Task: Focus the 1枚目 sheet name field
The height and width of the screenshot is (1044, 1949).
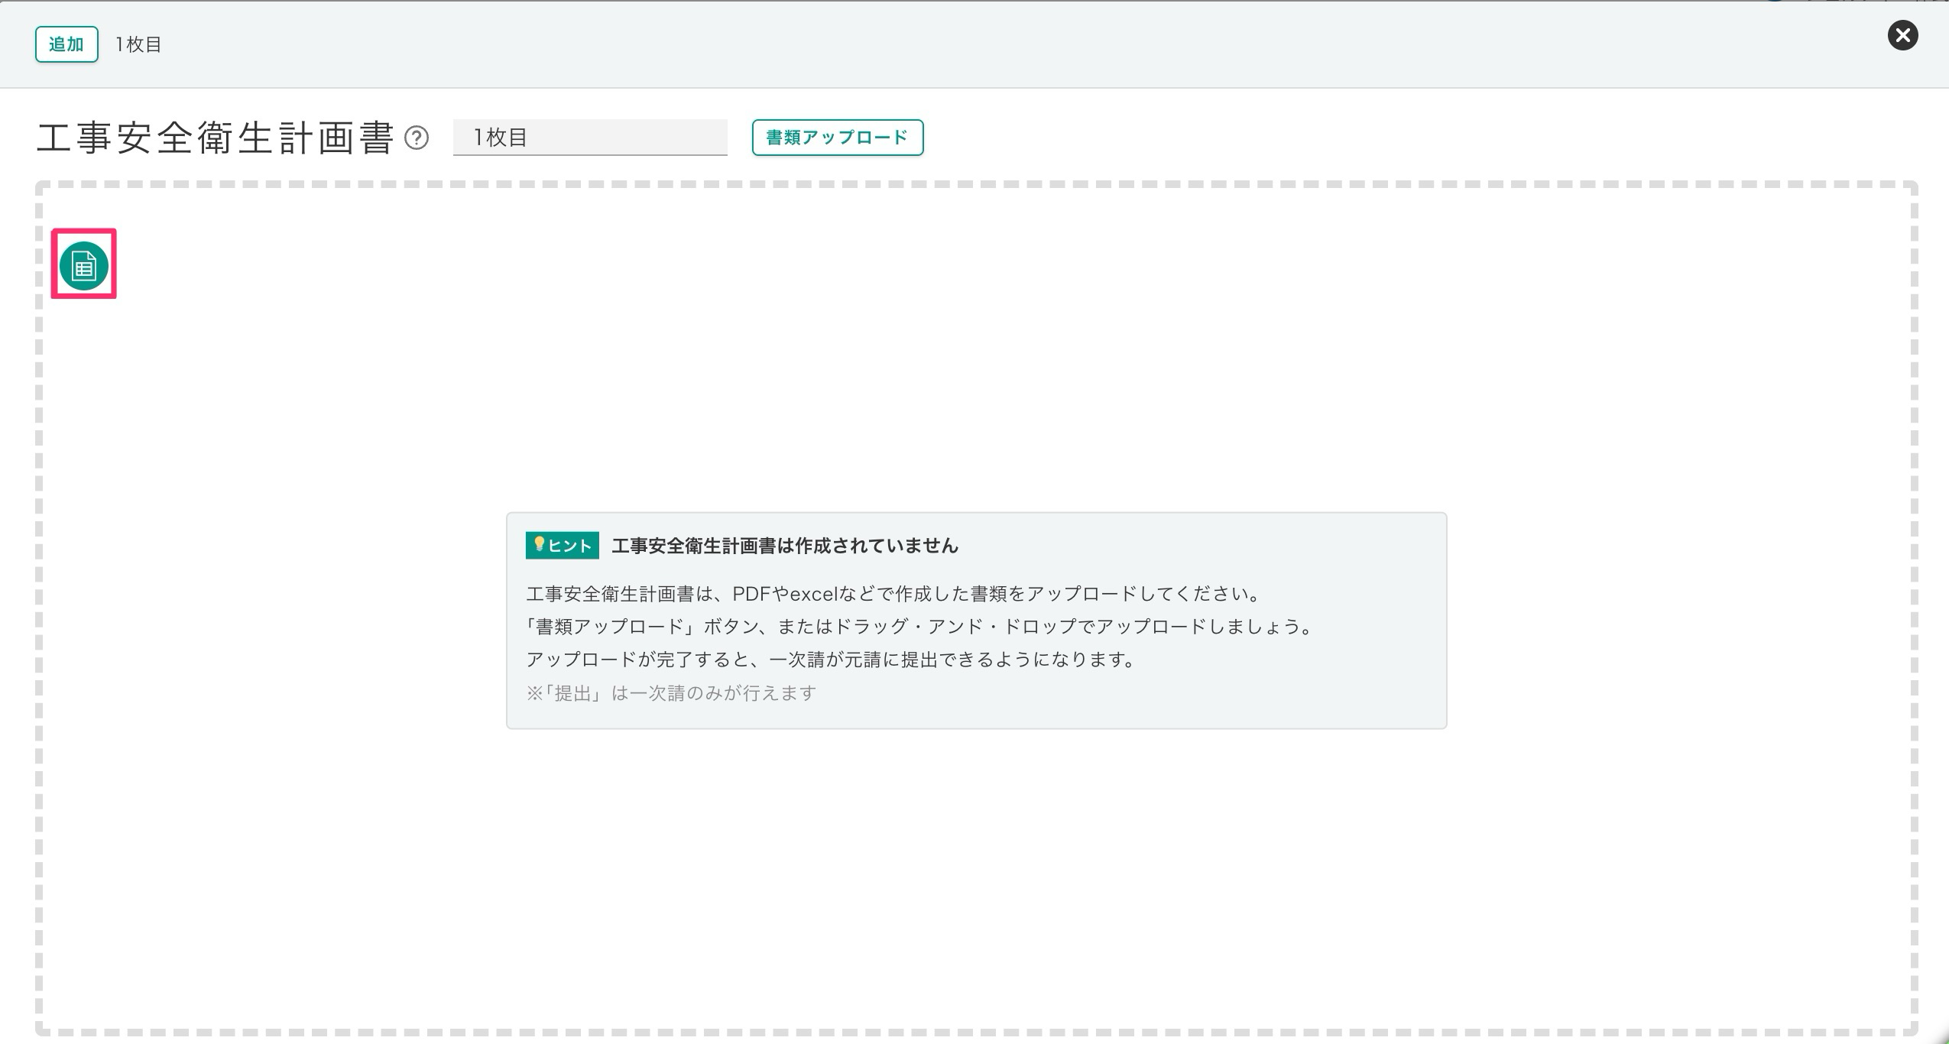Action: coord(589,138)
